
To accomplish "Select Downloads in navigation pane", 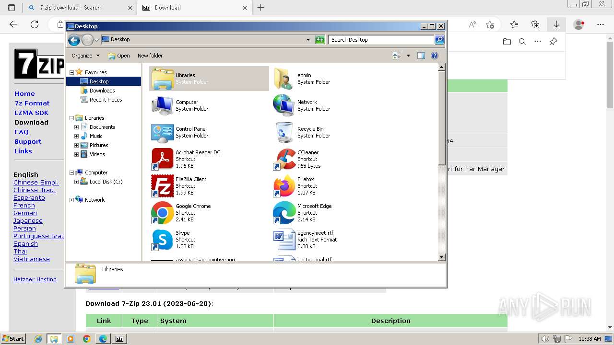I will 102,91.
